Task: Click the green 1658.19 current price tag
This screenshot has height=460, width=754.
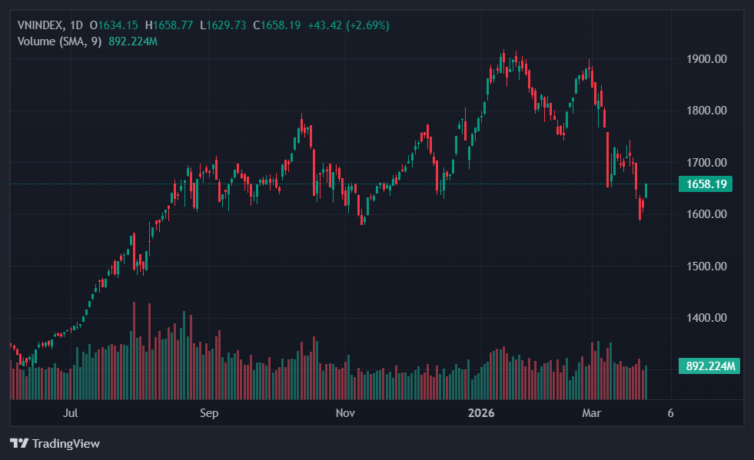Action: click(x=705, y=184)
